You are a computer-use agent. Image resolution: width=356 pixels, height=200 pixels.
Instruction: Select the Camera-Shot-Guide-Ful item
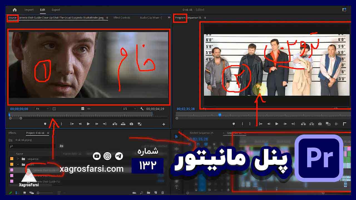pos(46,181)
